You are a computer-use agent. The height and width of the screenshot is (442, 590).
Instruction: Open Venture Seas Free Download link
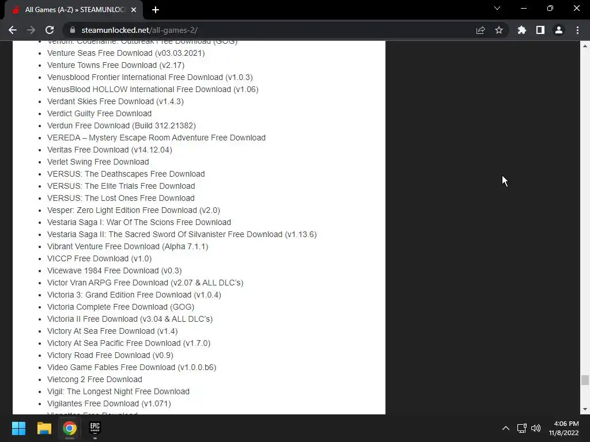tap(126, 53)
